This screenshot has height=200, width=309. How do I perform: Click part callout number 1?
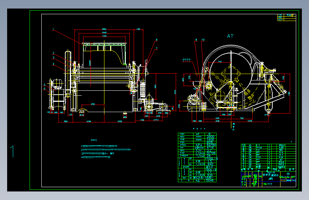pyautogui.click(x=53, y=29)
